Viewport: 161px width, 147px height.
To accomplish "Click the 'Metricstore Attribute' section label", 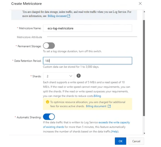I will [29, 37].
